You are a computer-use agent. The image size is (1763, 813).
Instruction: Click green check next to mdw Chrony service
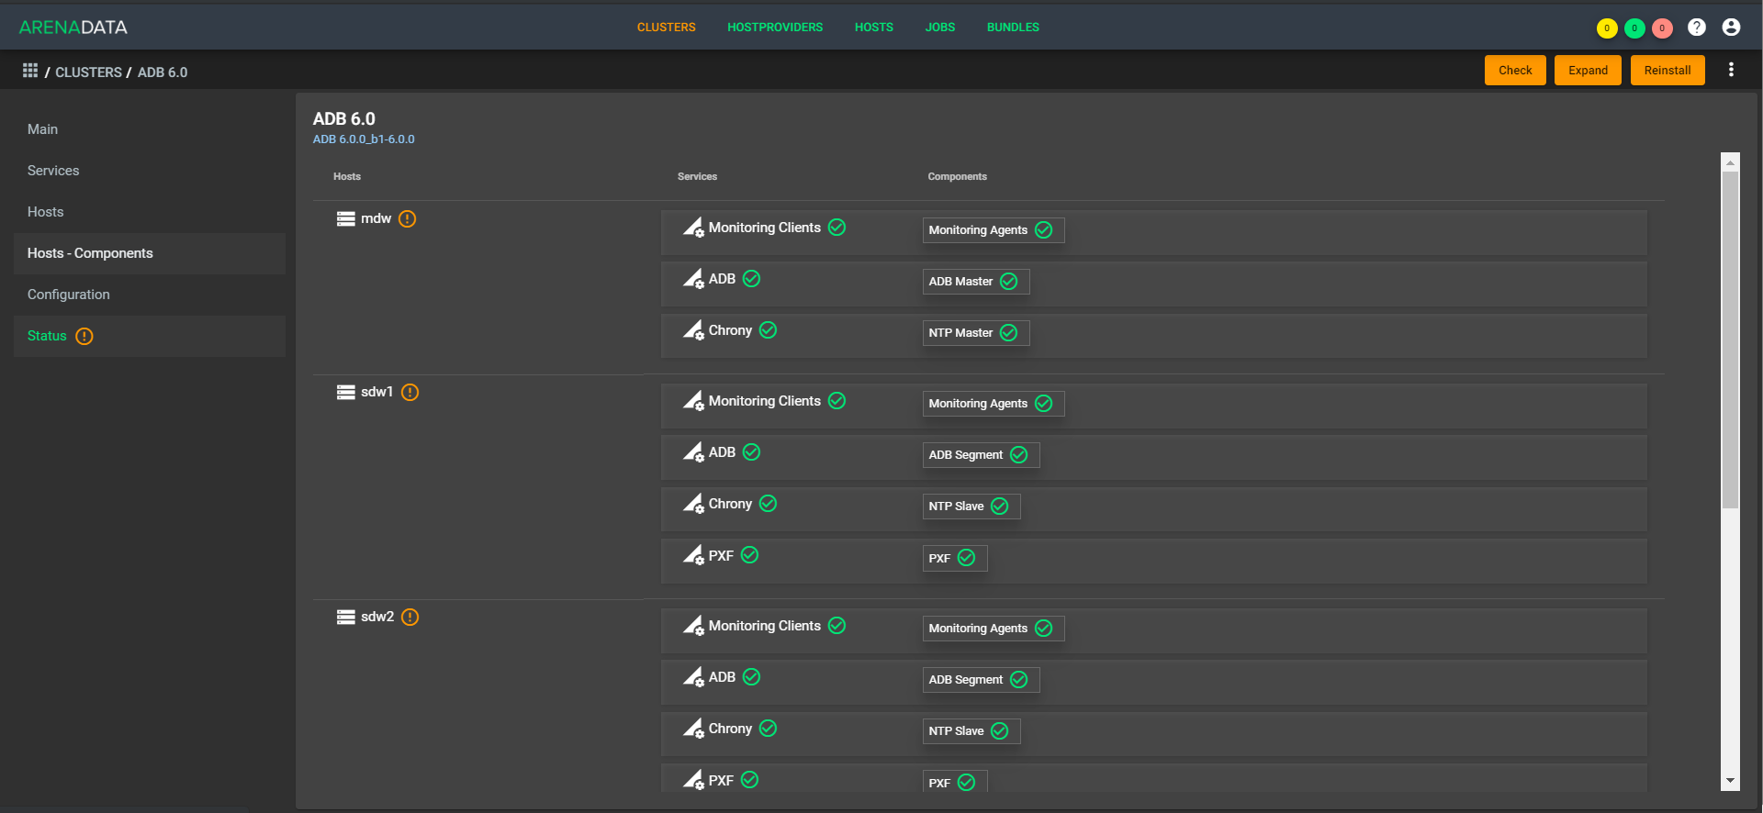(x=769, y=329)
